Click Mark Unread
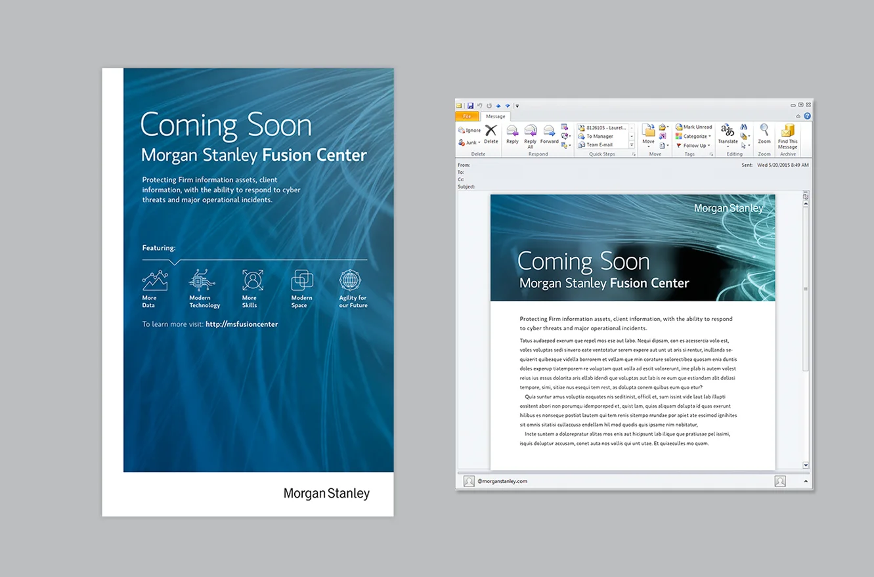This screenshot has height=577, width=874. tap(693, 127)
